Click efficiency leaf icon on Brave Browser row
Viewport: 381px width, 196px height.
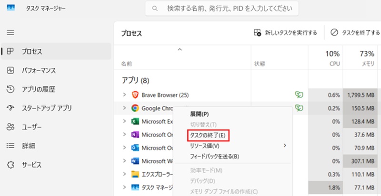click(x=299, y=95)
